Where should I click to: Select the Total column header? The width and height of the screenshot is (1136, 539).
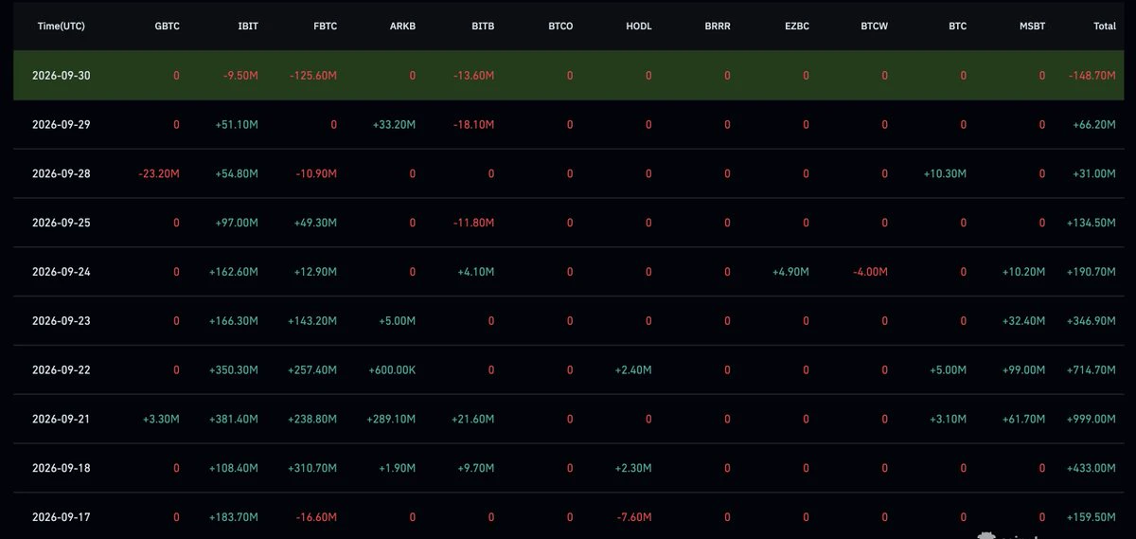pos(1105,27)
